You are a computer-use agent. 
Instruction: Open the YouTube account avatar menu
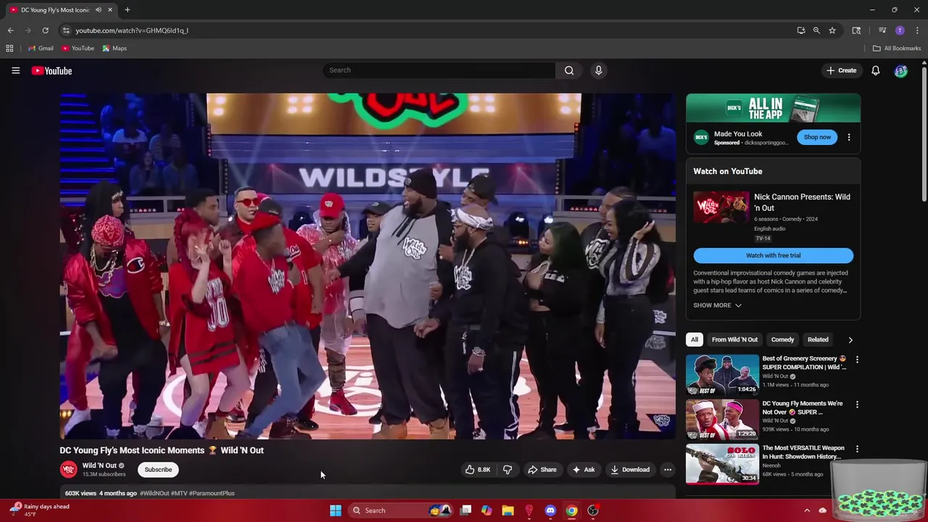(900, 70)
